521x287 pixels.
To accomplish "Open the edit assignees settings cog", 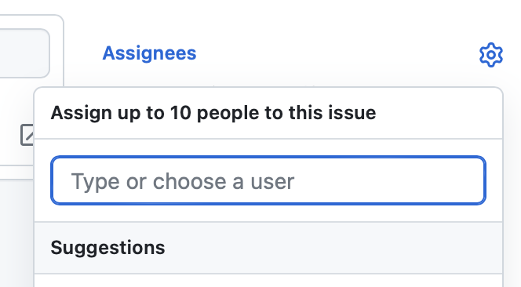I will tap(490, 55).
